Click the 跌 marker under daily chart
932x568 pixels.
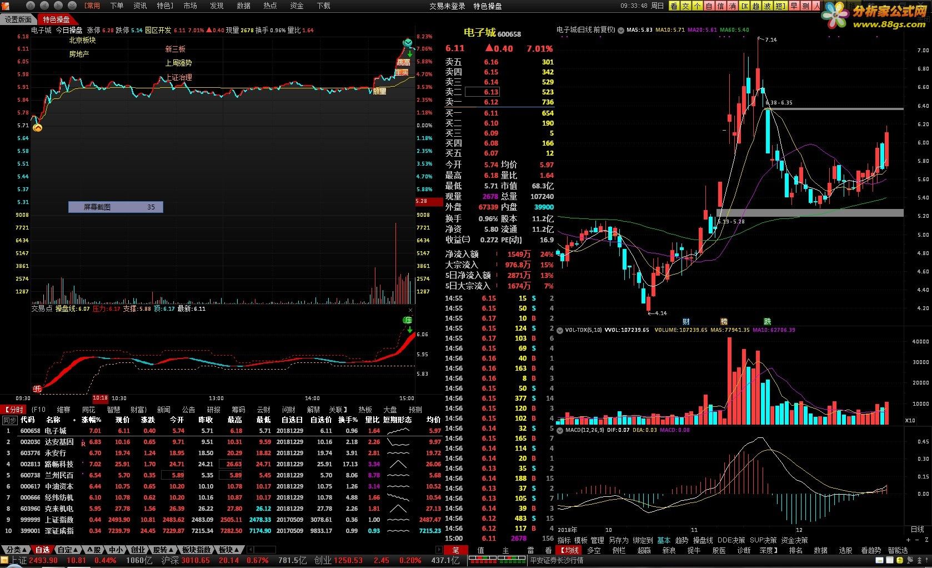[x=767, y=322]
